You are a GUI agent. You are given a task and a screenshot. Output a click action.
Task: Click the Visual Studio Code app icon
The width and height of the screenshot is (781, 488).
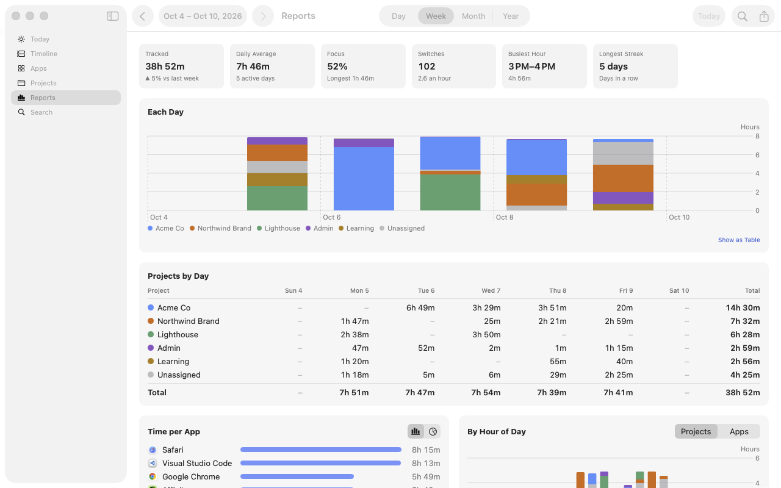point(153,463)
